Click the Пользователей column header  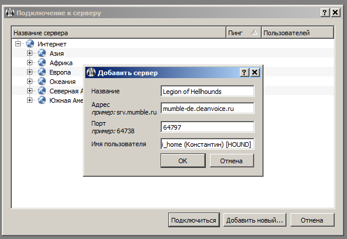[298, 33]
